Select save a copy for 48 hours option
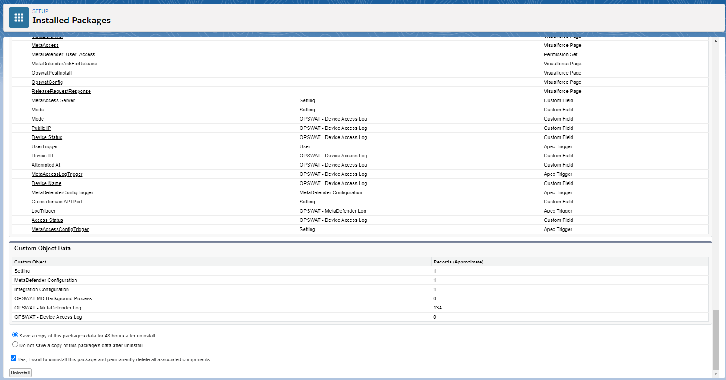Viewport: 726px width, 380px height. (x=15, y=335)
